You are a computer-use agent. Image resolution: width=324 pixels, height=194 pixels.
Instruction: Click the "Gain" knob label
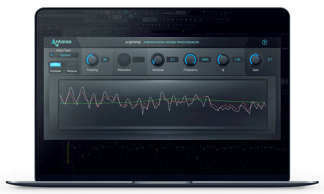click(256, 70)
